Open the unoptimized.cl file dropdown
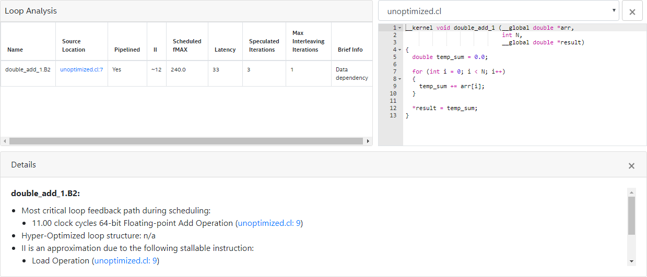 tap(499, 11)
